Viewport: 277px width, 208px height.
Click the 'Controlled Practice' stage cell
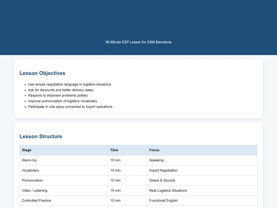64,201
